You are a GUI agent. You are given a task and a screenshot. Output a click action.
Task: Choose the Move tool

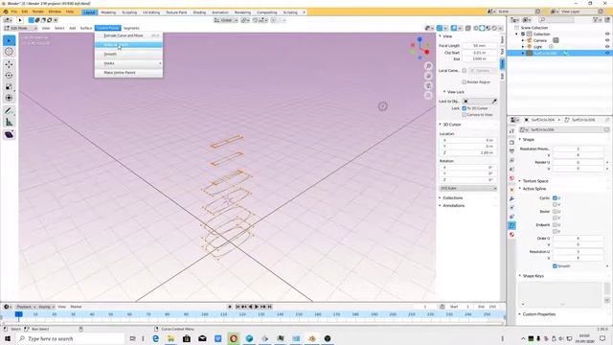pos(9,64)
